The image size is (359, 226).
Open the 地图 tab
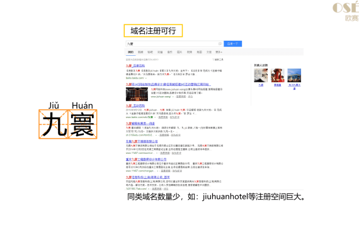pos(200,52)
